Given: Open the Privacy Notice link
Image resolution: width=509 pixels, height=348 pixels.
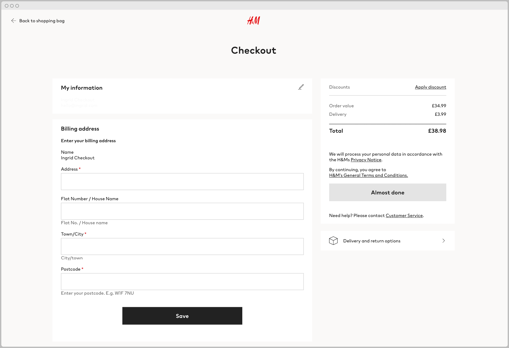Looking at the screenshot, I should [366, 160].
